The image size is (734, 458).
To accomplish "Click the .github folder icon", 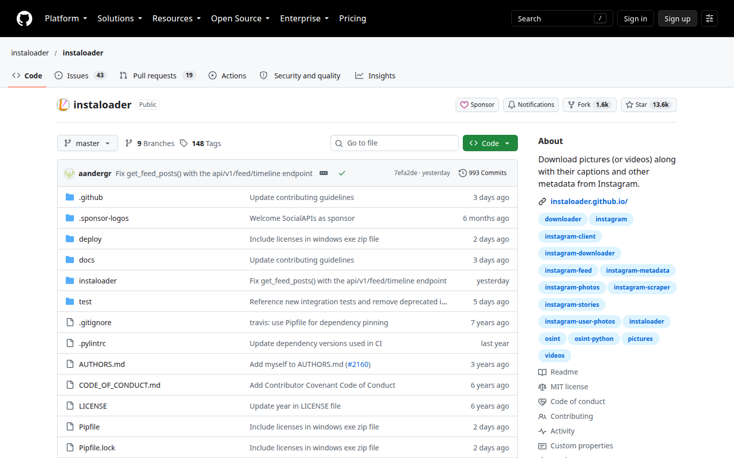I will click(x=70, y=197).
